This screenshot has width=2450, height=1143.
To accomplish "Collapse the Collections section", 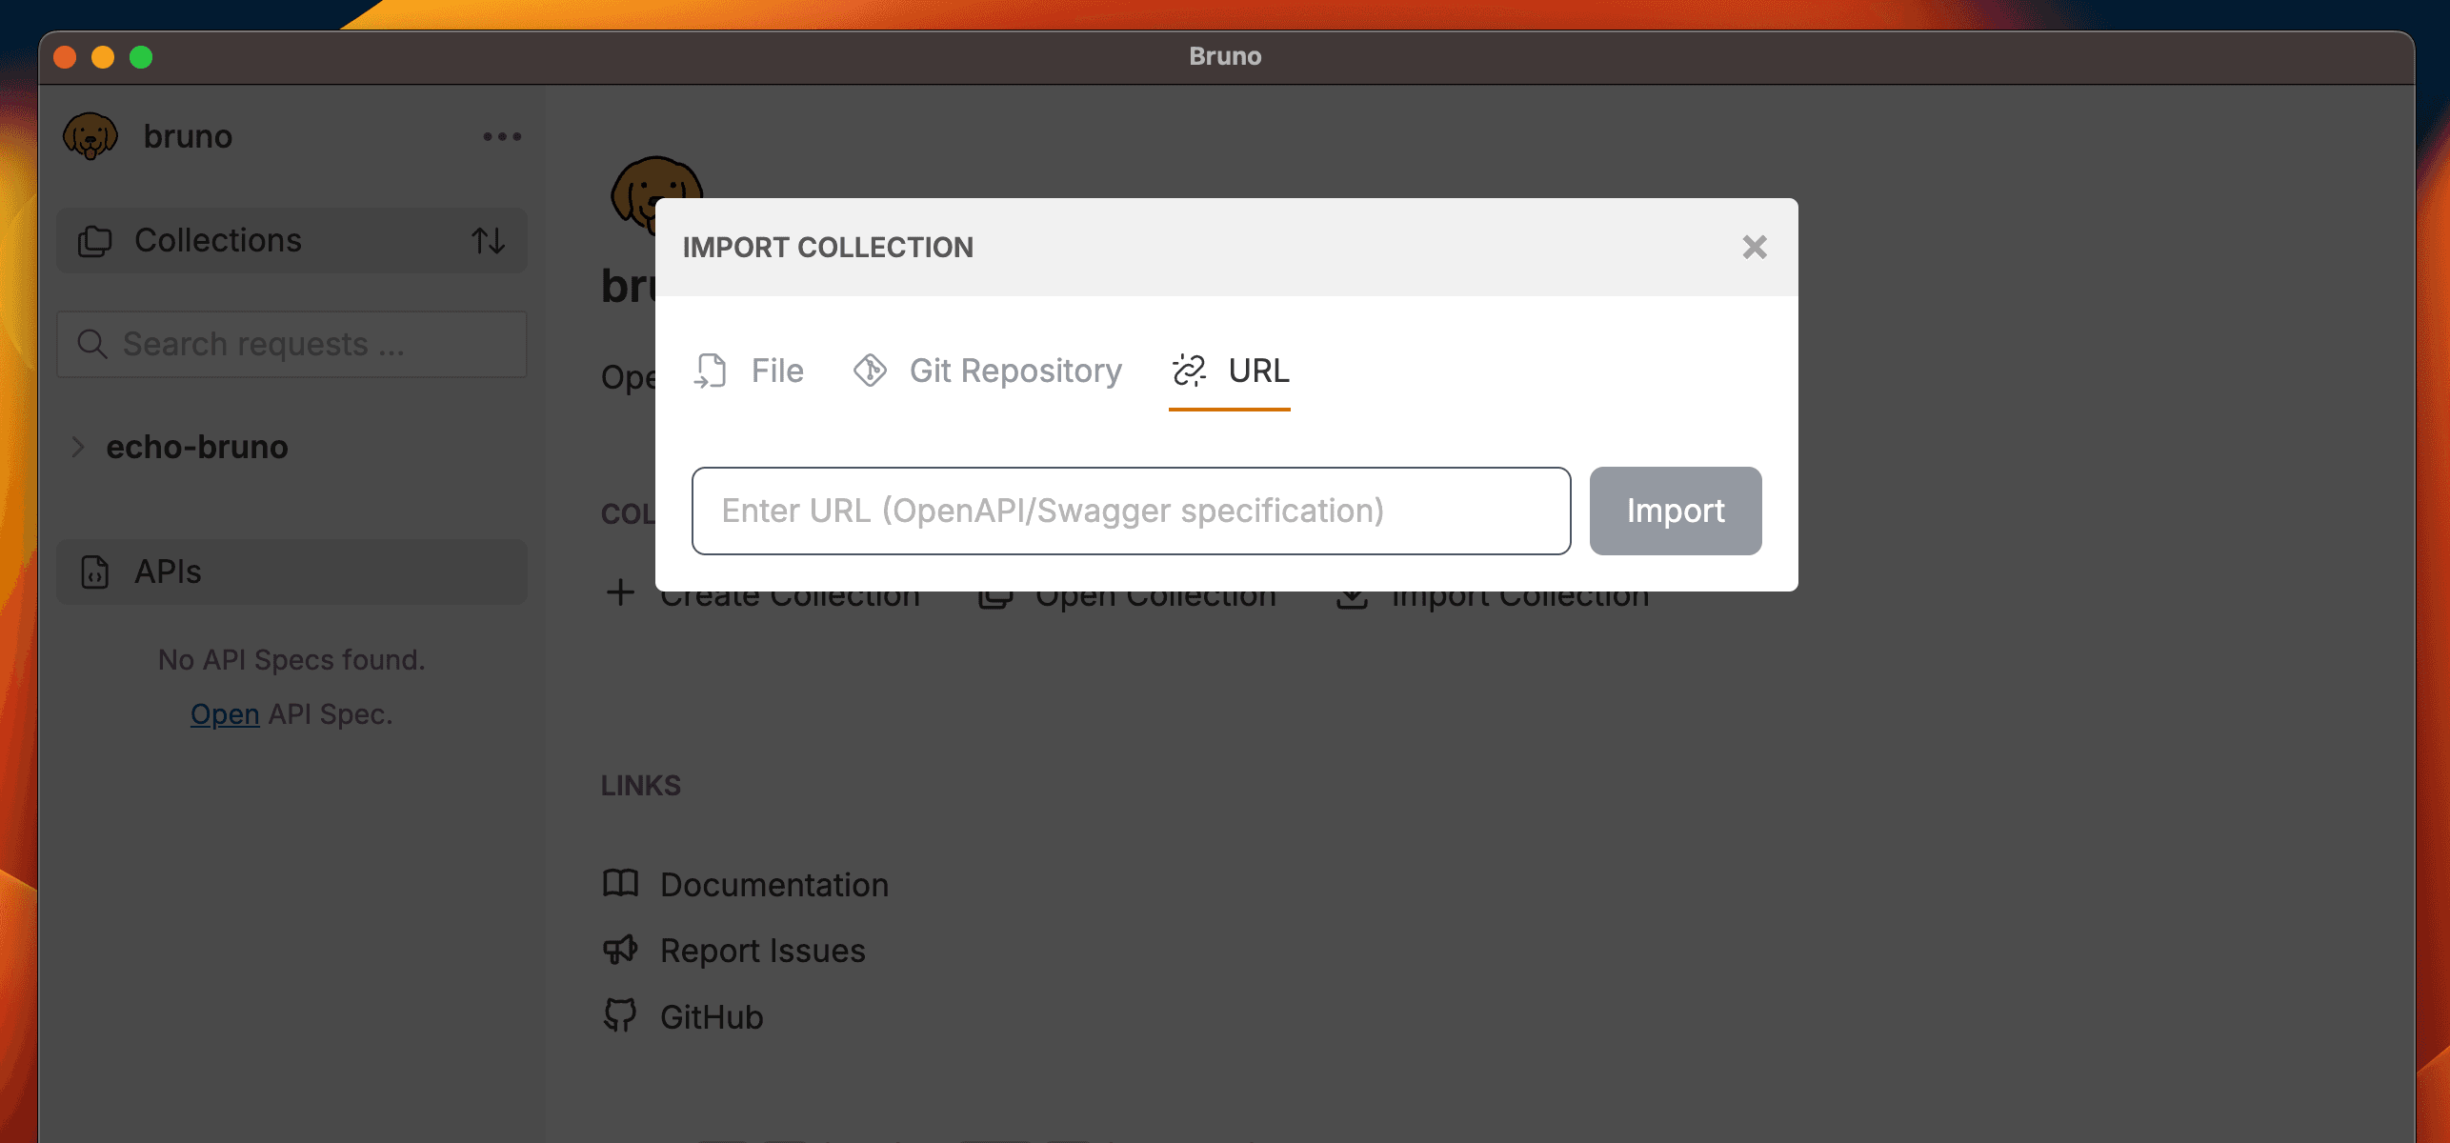I will coord(217,240).
